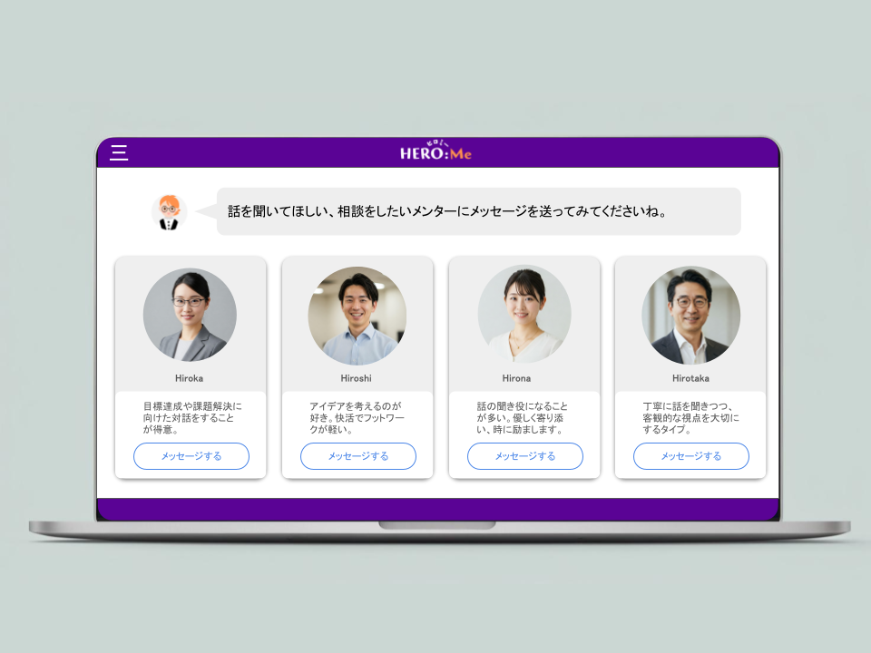Click the HERO:Me logo
The height and width of the screenshot is (653, 871).
click(x=436, y=152)
